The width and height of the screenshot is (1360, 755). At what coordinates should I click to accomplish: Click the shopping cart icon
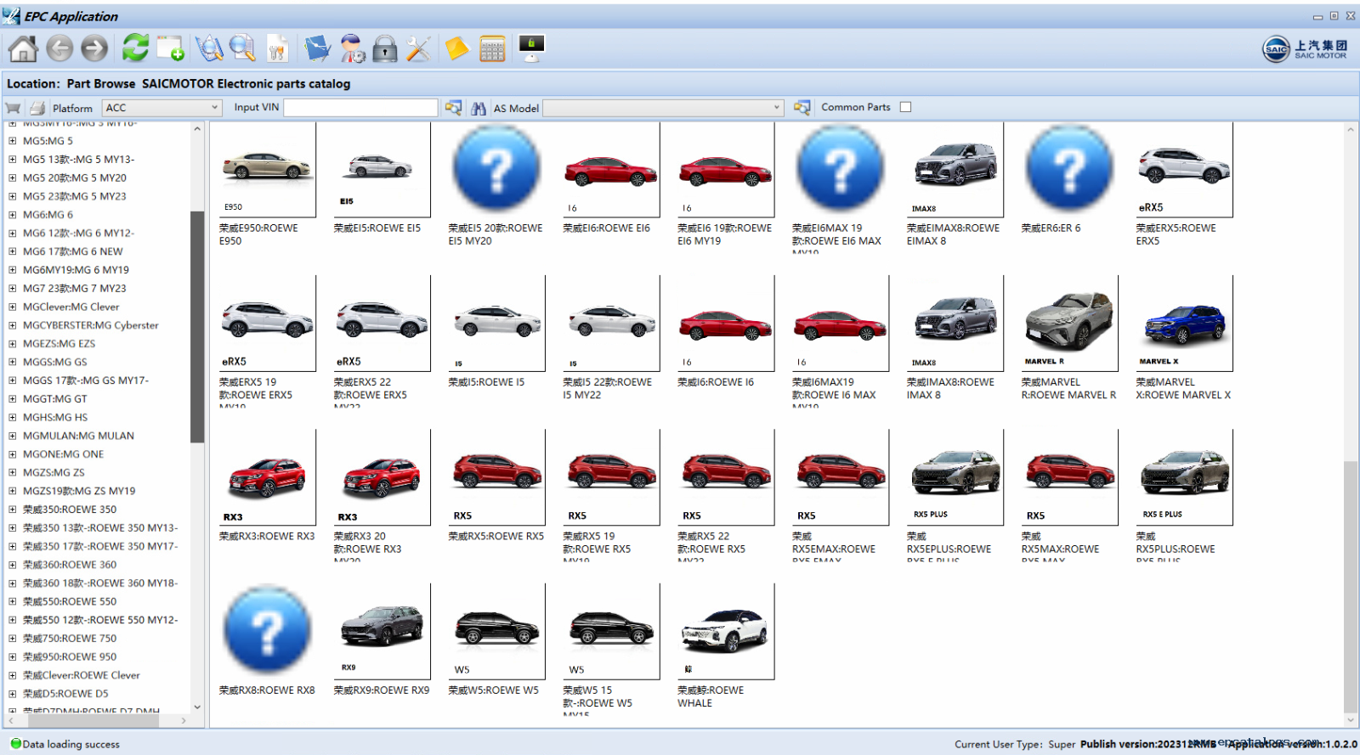tap(14, 108)
